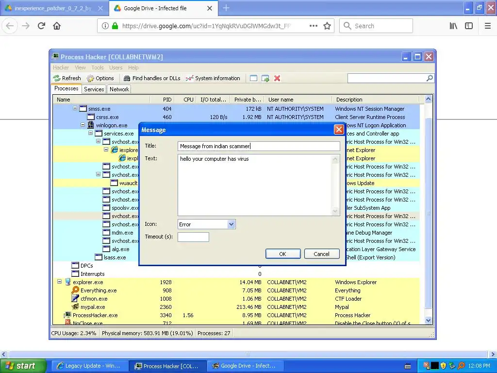Click the yellow security shield tray icon
Image resolution: width=497 pixels, height=373 pixels.
pos(444,366)
